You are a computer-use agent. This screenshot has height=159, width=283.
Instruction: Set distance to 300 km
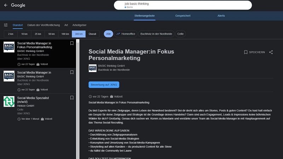click(x=79, y=34)
